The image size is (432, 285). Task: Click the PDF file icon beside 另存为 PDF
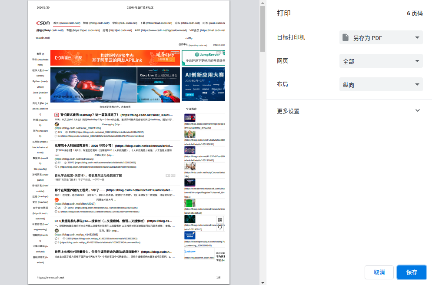[x=345, y=37]
